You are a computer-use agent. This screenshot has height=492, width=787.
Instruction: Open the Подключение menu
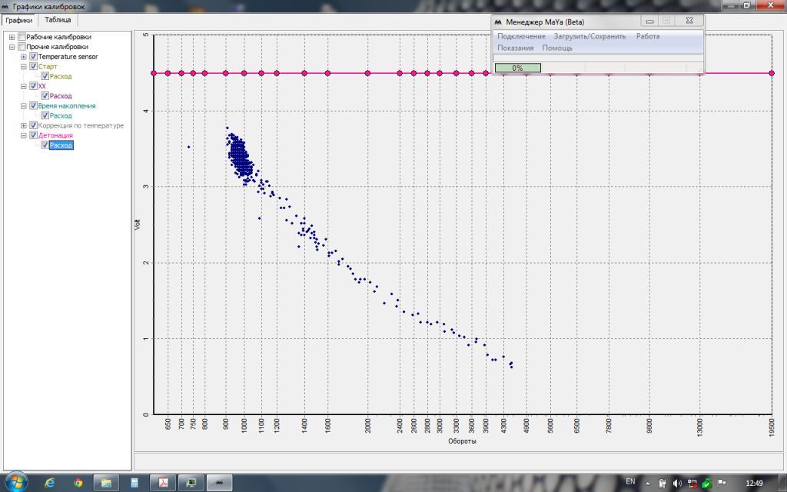521,36
